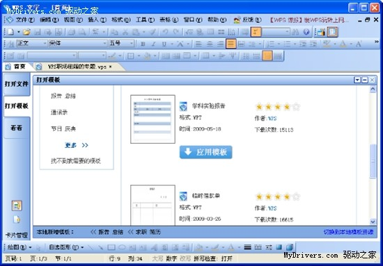
Task: Click upper icon above 卡片管理
Action: (17, 206)
